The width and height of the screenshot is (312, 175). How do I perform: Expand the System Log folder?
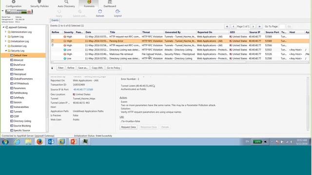[6, 36]
